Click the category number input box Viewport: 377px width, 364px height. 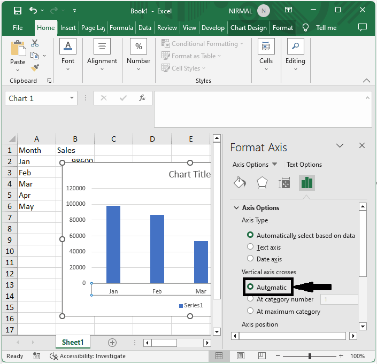point(339,299)
